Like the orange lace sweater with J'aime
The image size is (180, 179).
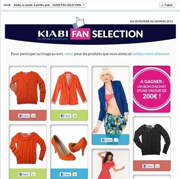tap(24, 174)
